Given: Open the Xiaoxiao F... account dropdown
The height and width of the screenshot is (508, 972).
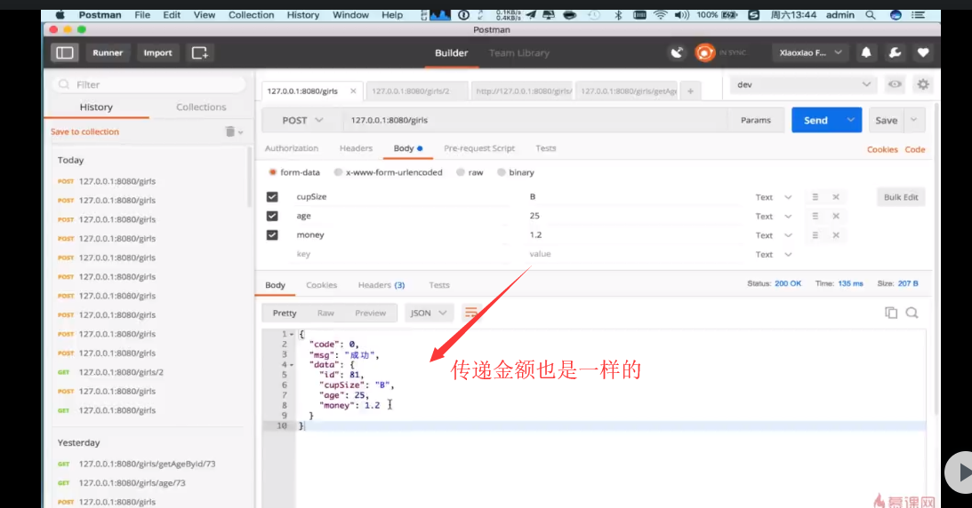Looking at the screenshot, I should pos(811,52).
